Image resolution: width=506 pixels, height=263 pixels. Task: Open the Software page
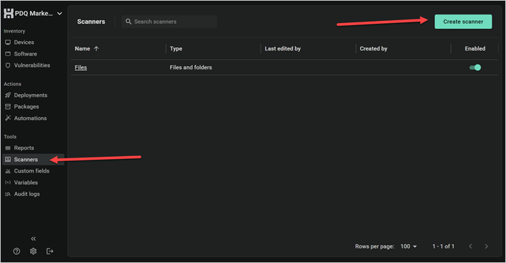tap(25, 53)
